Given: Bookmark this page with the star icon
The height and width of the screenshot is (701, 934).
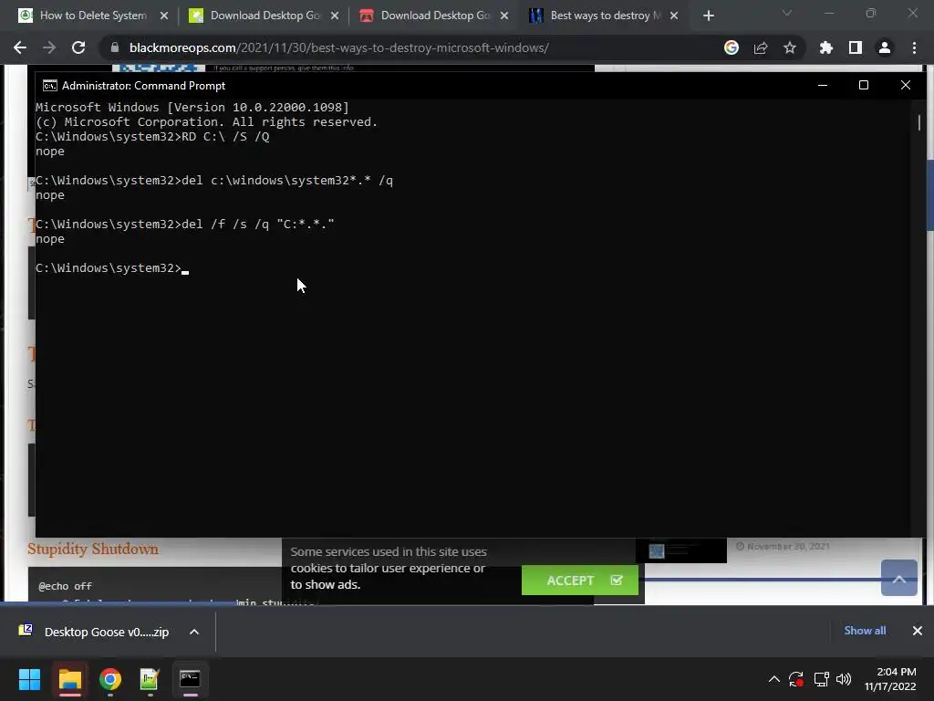Looking at the screenshot, I should tap(790, 47).
